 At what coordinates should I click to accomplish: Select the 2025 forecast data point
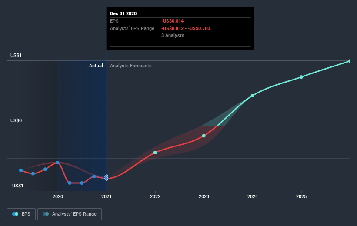pyautogui.click(x=301, y=77)
